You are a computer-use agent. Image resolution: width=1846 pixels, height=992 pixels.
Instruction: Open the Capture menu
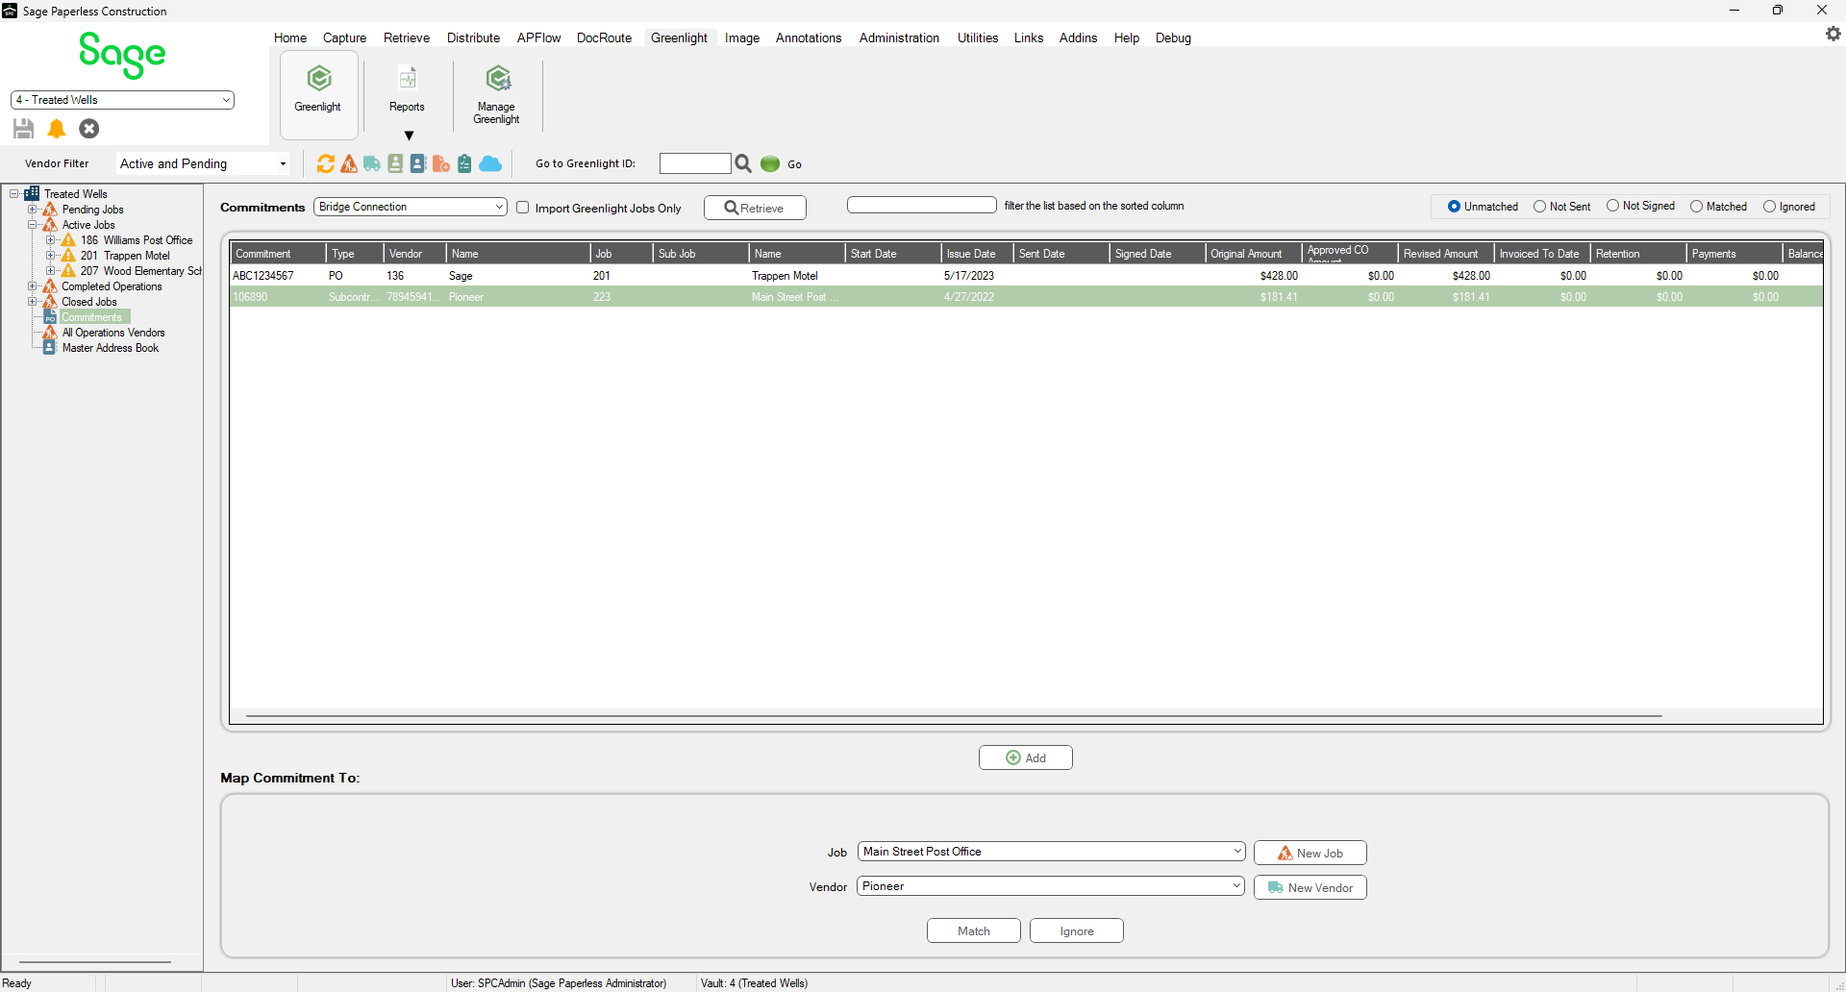pos(344,37)
